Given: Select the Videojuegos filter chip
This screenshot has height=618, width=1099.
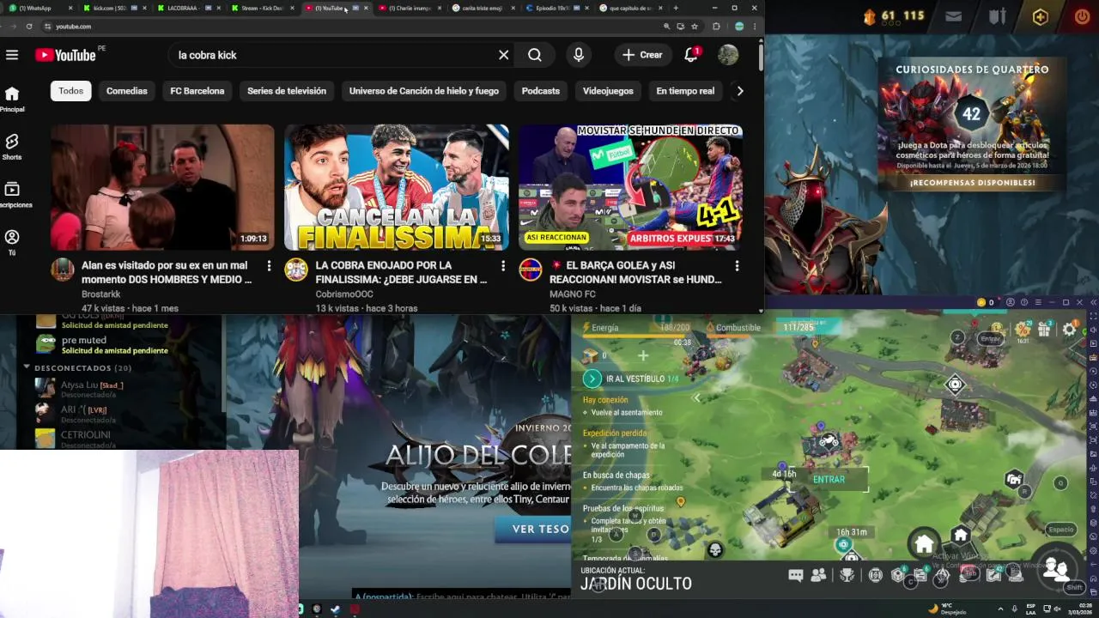Looking at the screenshot, I should pos(608,91).
